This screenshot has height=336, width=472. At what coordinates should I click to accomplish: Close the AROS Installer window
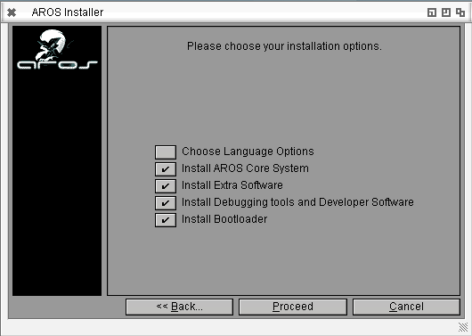pyautogui.click(x=12, y=12)
